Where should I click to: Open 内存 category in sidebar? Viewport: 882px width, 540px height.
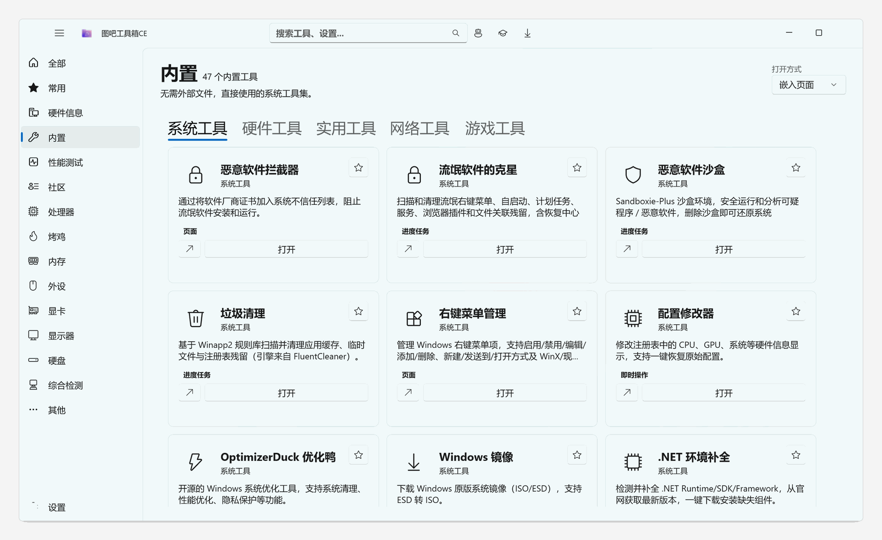point(80,262)
